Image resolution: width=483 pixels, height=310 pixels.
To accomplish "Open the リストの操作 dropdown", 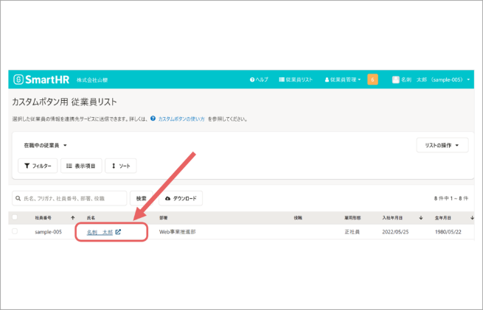I will (442, 146).
